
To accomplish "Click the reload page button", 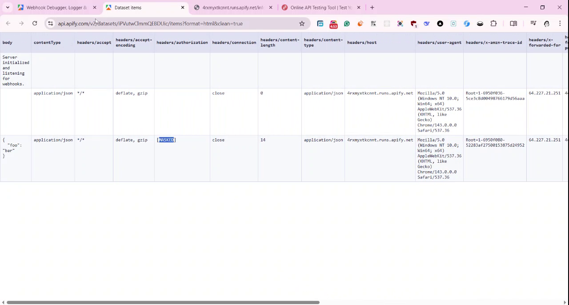I will (35, 24).
